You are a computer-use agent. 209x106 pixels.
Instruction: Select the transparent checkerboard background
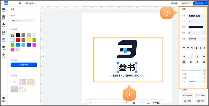(x=18, y=50)
